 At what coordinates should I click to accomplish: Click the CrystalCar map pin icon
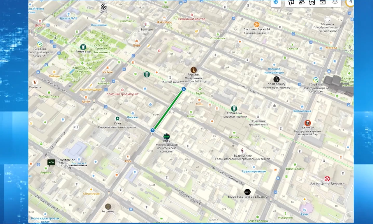coord(51,162)
